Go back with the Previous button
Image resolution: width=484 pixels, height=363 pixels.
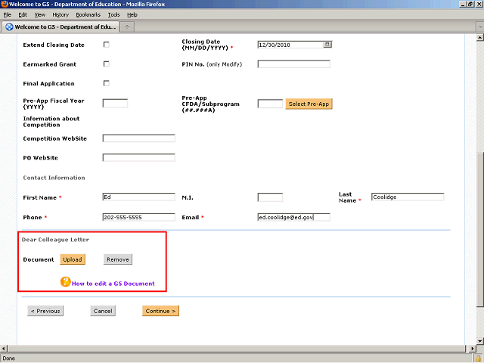[45, 311]
